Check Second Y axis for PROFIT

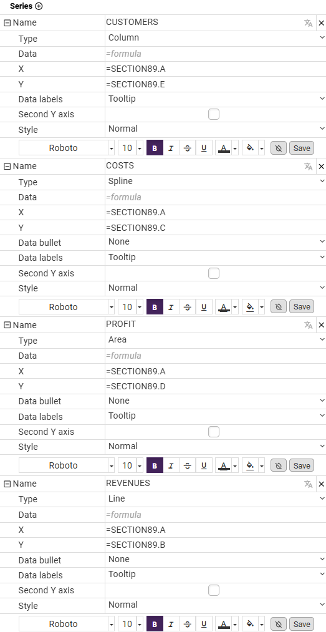pyautogui.click(x=214, y=432)
